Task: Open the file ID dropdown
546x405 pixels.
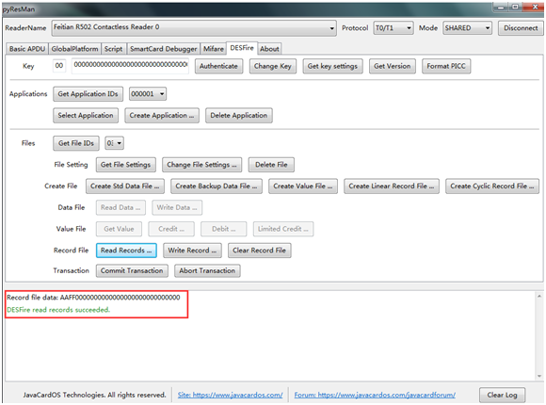Action: pos(114,143)
